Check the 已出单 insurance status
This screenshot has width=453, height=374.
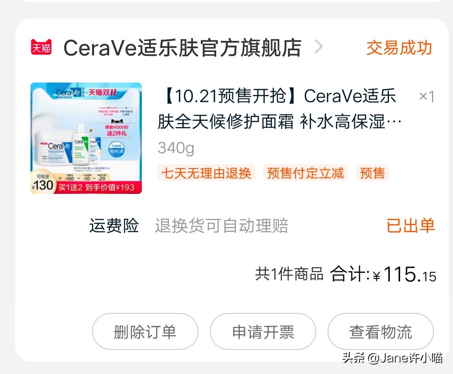click(410, 225)
